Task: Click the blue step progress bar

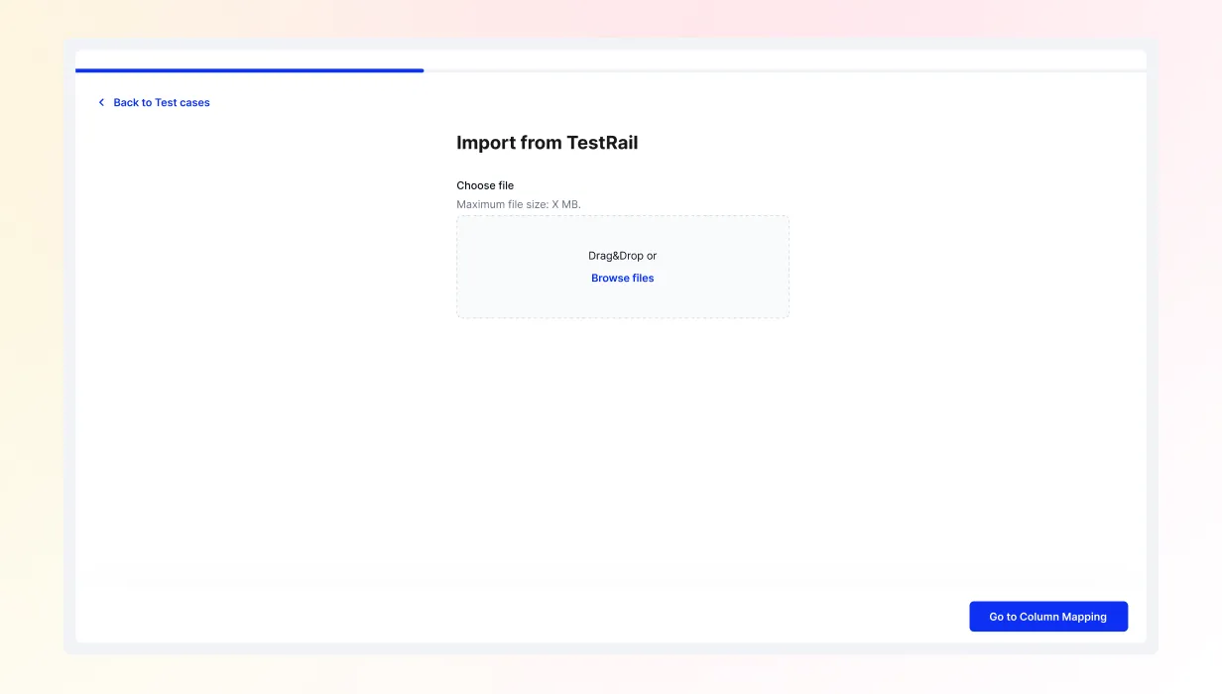Action: 250,70
